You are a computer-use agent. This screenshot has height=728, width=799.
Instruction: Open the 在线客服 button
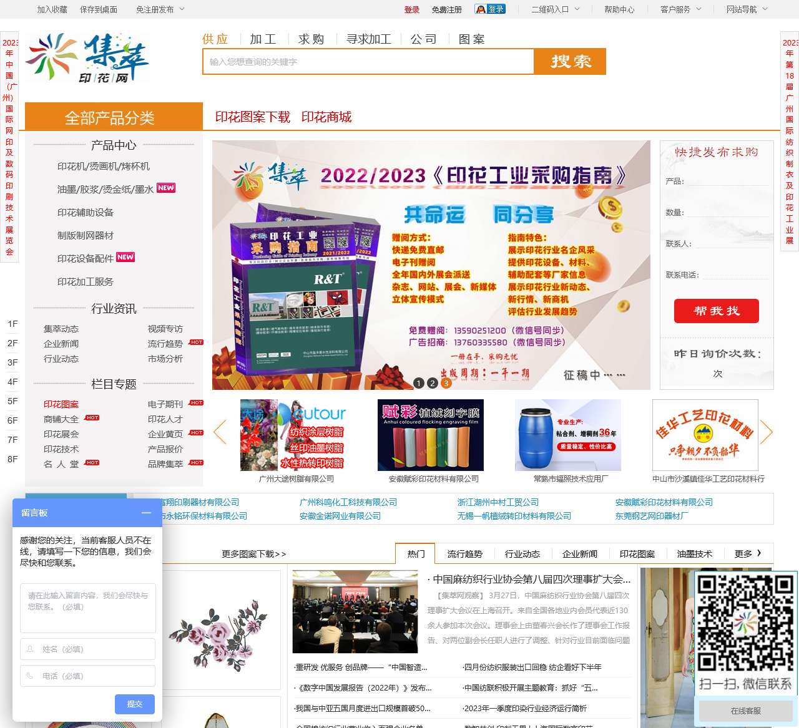click(746, 711)
